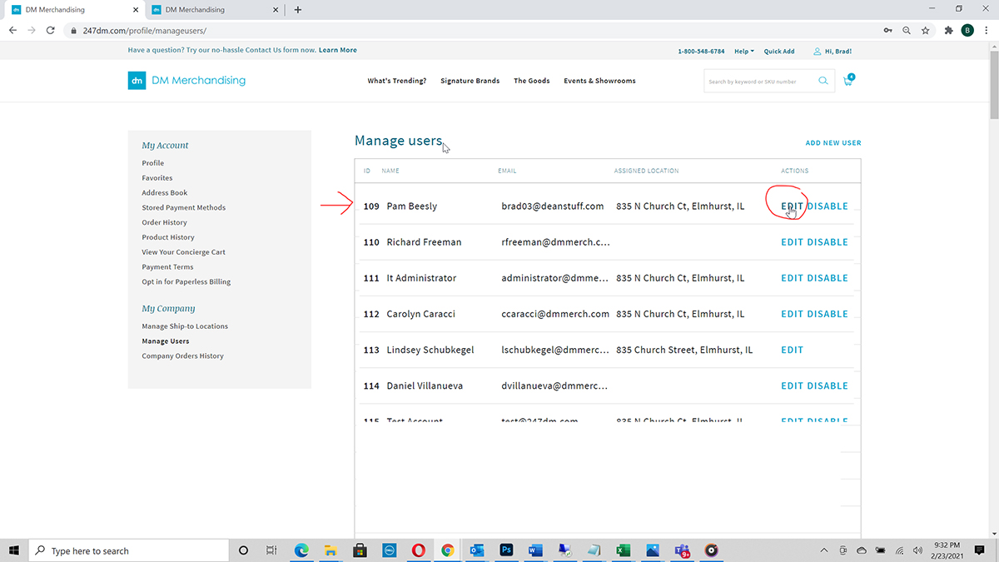
Task: Open the Windows Start menu
Action: (14, 550)
